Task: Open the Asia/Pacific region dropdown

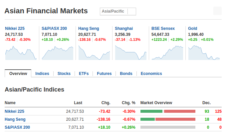Action: click(x=118, y=11)
